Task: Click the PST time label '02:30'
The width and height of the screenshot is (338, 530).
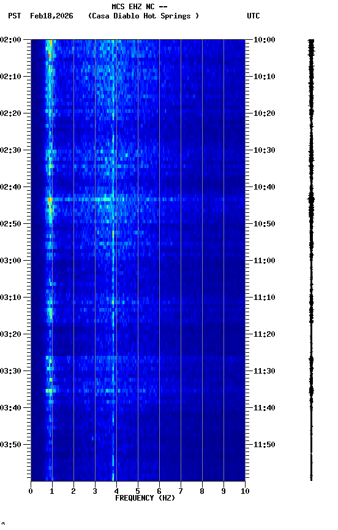Action: 10,150
